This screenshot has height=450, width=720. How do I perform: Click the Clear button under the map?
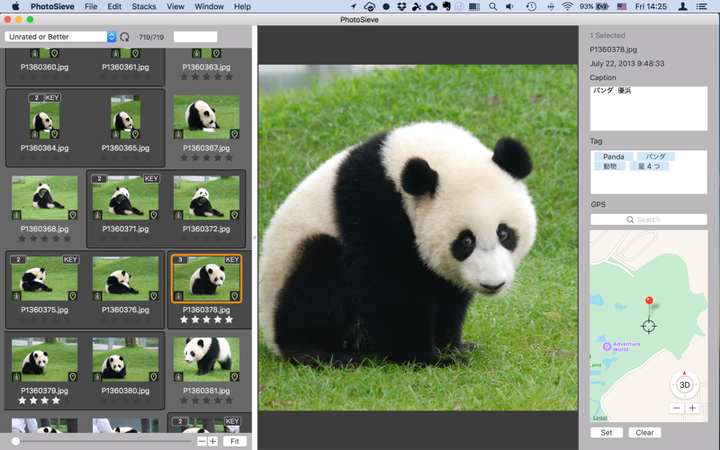click(x=644, y=433)
